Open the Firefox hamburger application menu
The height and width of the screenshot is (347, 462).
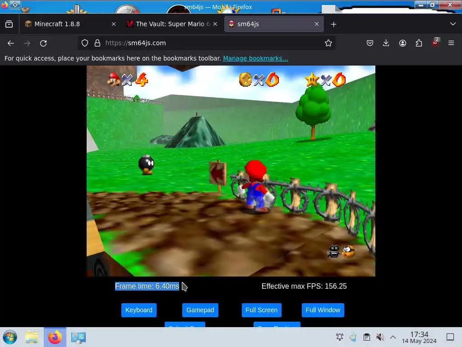[451, 43]
